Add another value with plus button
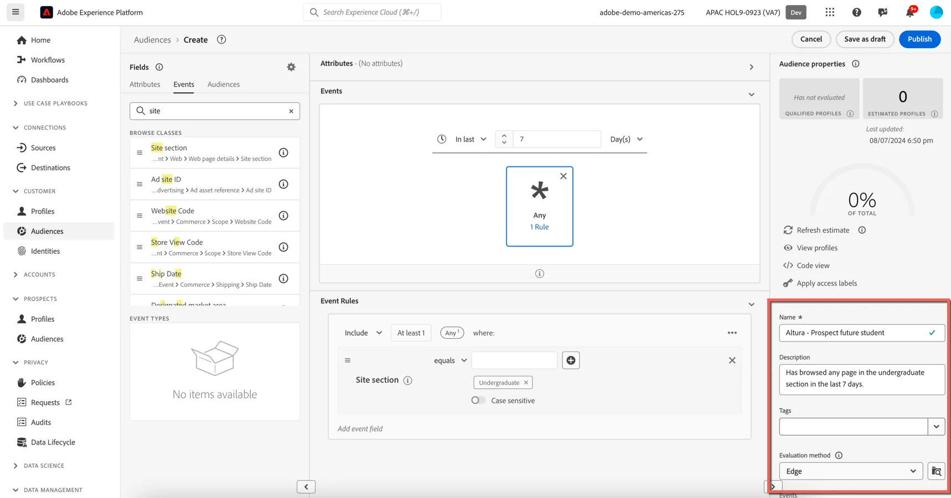 point(571,360)
